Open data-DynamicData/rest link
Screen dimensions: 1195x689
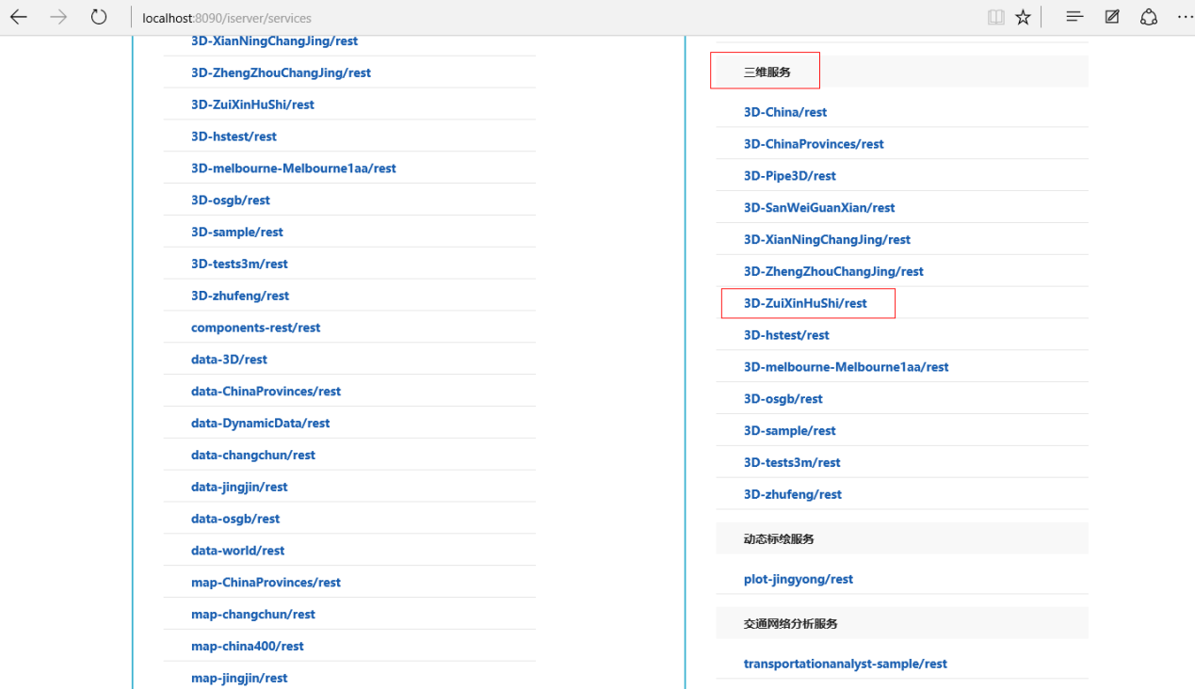[x=260, y=423]
